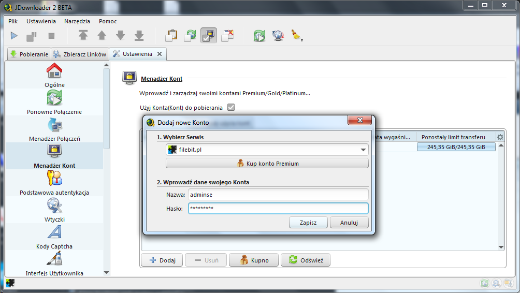Open the cleanup broom dropdown
The width and height of the screenshot is (520, 293).
(297, 36)
